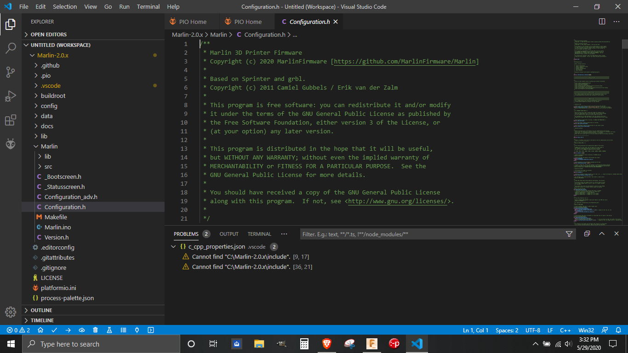
Task: Click PlatformIO Upload arrow in status bar
Action: tap(68, 330)
